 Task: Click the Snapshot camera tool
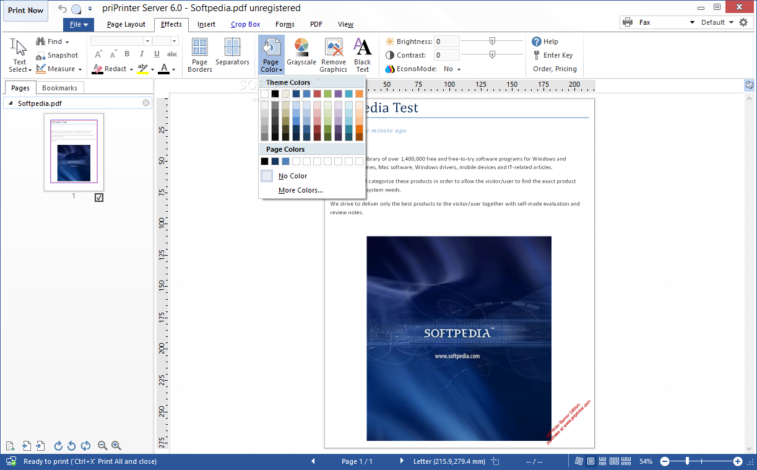57,55
